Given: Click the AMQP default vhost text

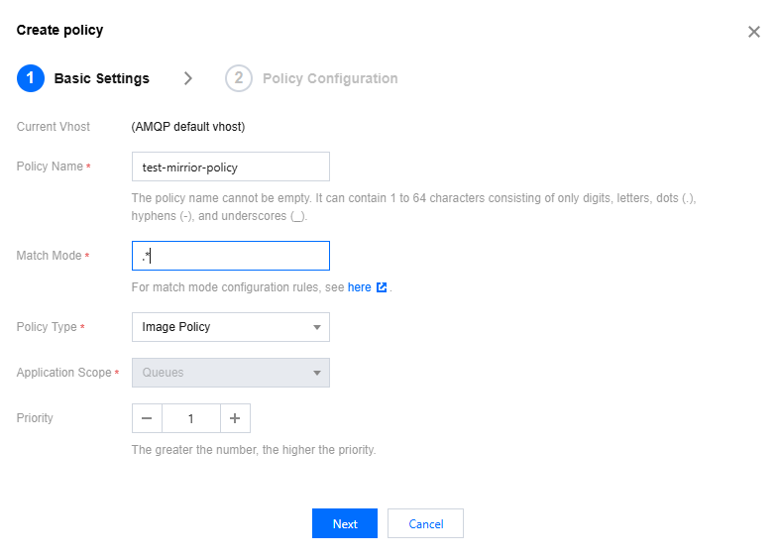Looking at the screenshot, I should (x=188, y=127).
